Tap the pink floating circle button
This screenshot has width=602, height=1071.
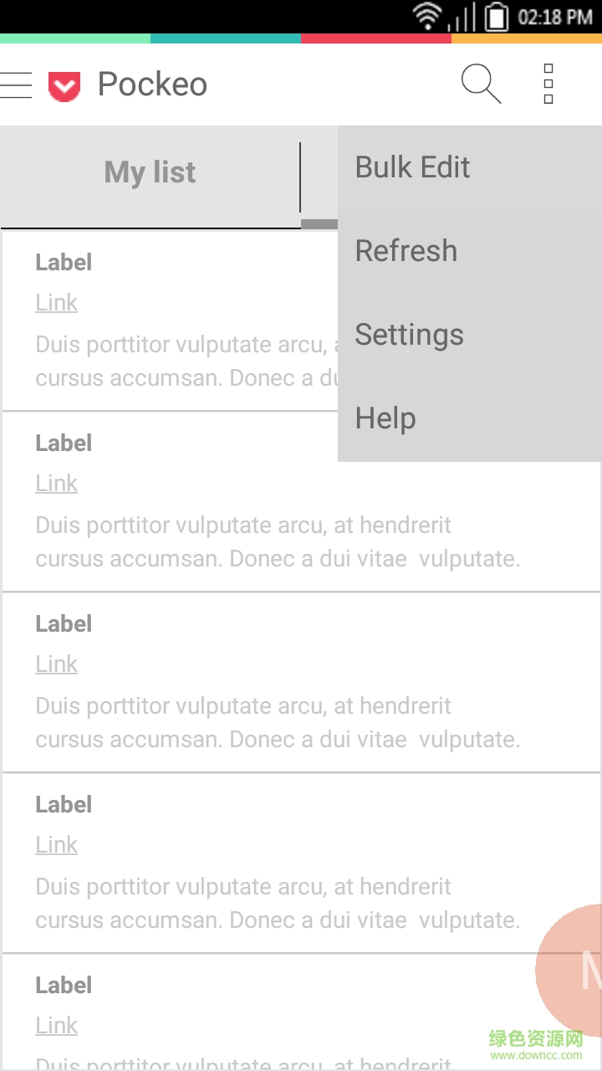(x=573, y=971)
